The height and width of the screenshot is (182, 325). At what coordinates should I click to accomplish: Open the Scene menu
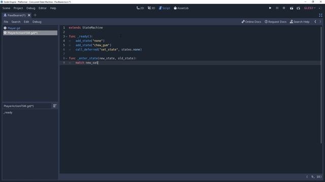coord(6,8)
